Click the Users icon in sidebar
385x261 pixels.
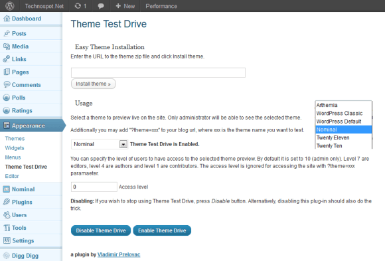point(7,215)
